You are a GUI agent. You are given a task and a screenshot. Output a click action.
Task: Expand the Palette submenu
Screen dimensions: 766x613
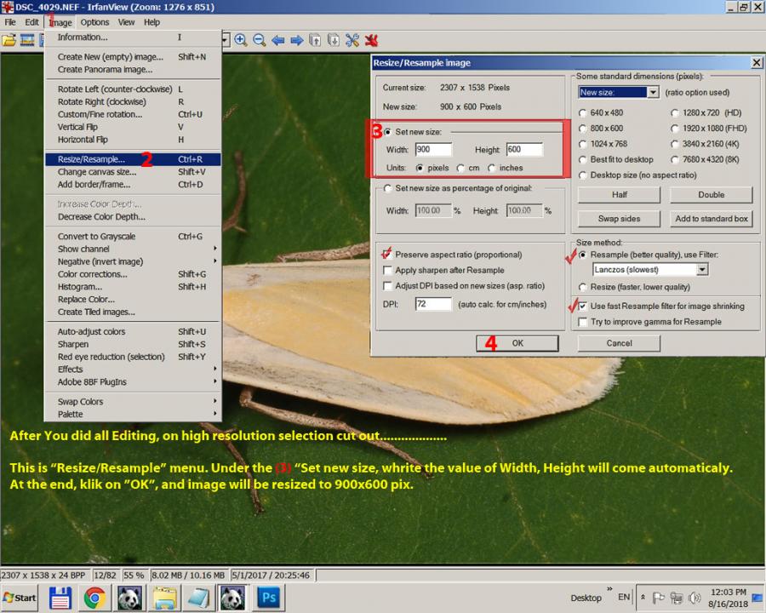tap(133, 415)
